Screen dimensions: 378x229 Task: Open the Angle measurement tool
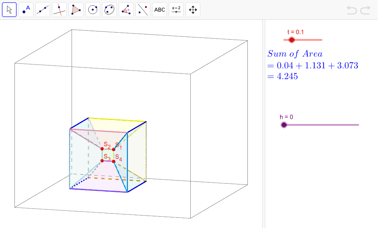point(126,10)
